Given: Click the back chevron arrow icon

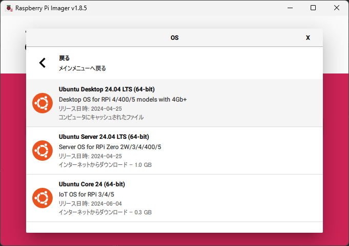Looking at the screenshot, I should (x=42, y=63).
